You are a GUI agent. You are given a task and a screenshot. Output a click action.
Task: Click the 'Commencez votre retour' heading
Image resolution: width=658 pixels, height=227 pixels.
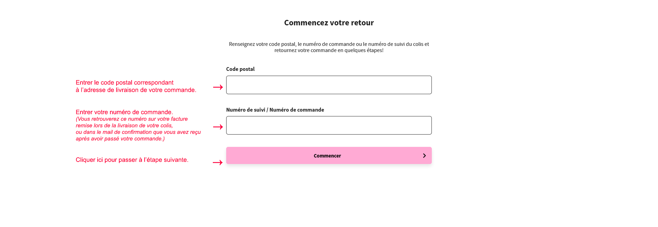click(329, 23)
